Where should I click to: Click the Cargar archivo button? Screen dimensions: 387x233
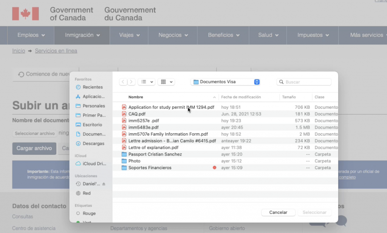[x=34, y=148]
